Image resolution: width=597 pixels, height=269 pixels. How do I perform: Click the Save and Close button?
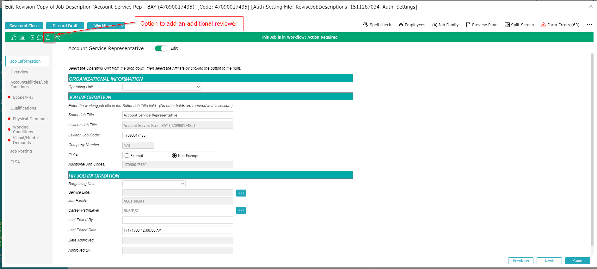(x=24, y=26)
